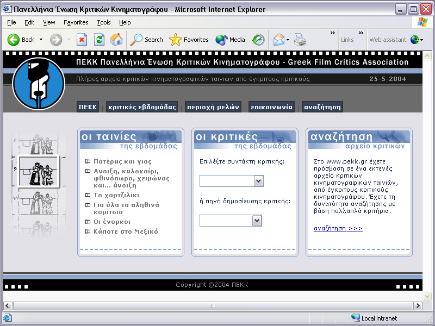
Task: Expand the Links bar chevron
Action: (361, 33)
